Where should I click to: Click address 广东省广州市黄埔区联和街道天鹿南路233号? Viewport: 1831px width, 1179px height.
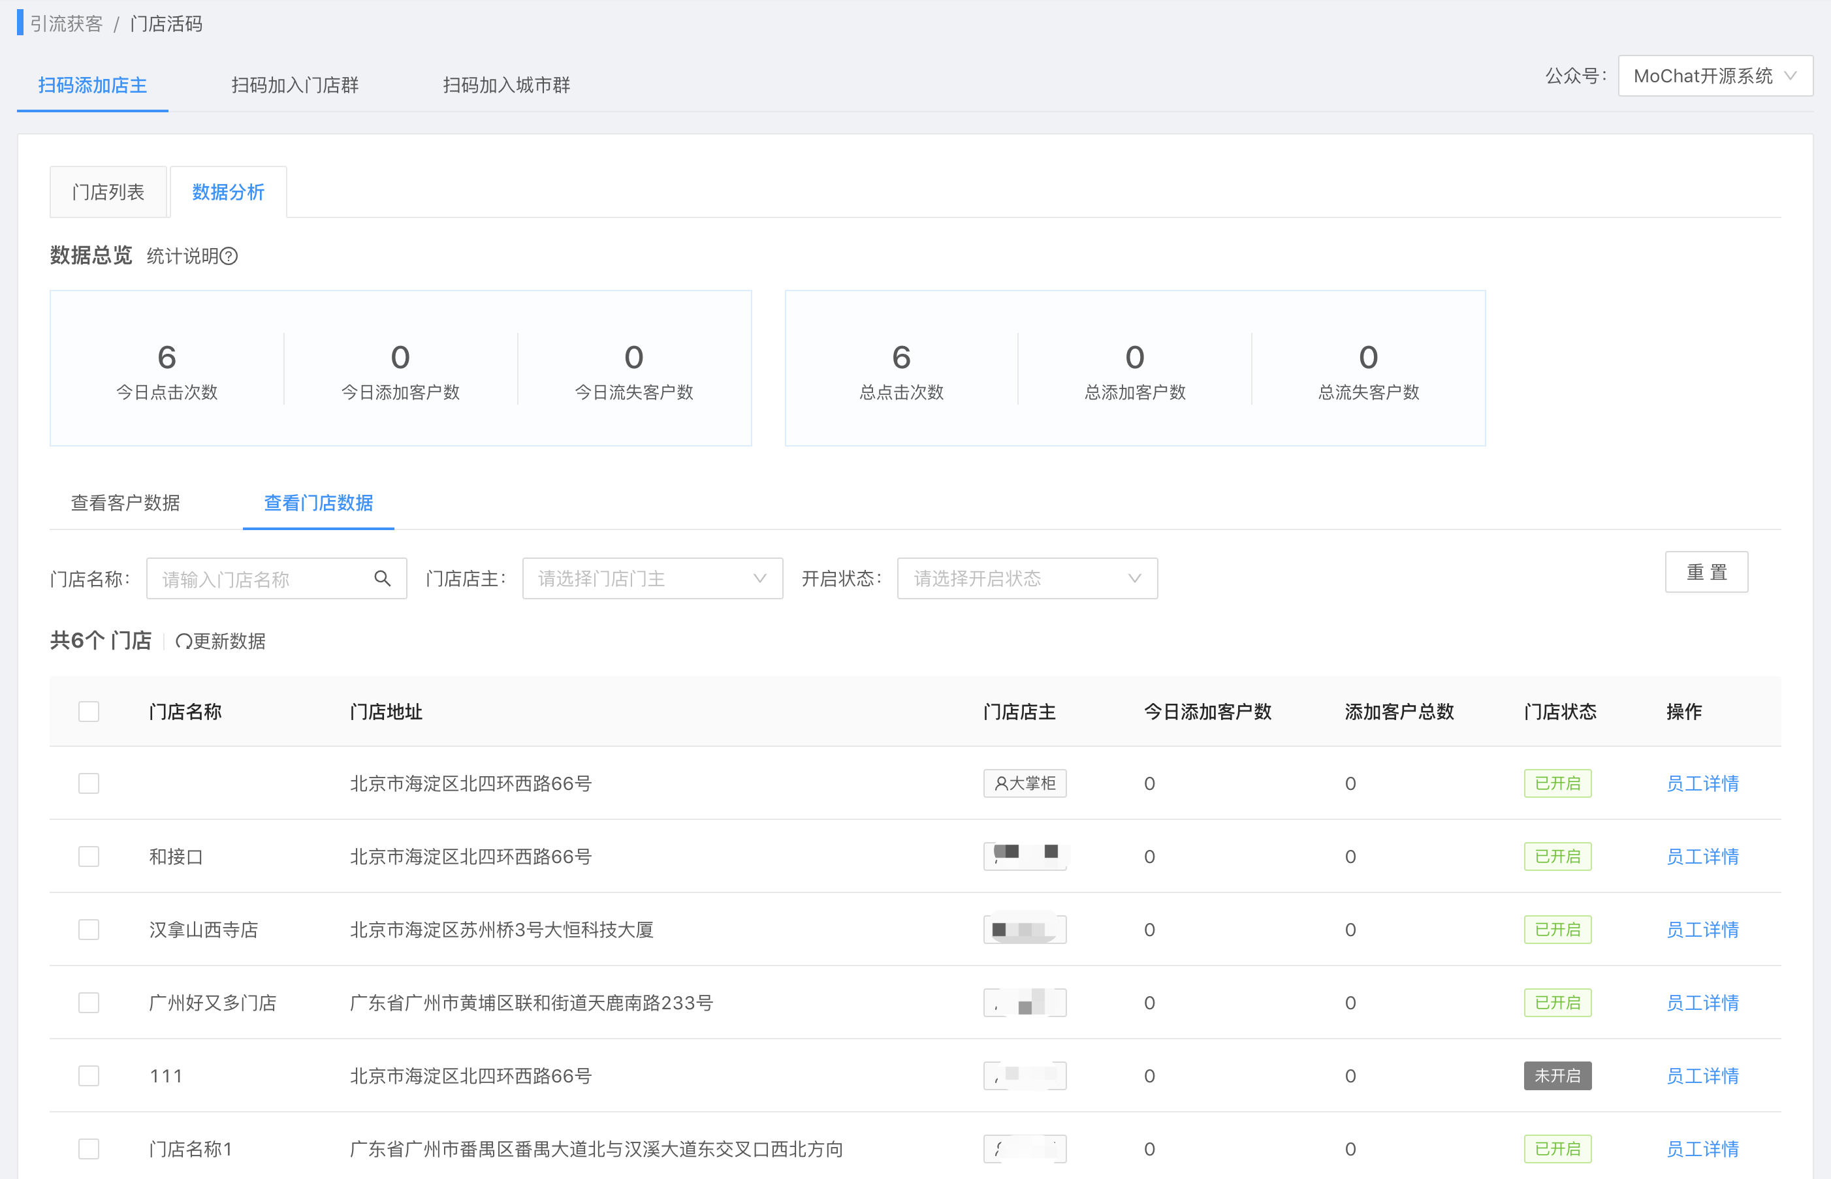tap(532, 1002)
